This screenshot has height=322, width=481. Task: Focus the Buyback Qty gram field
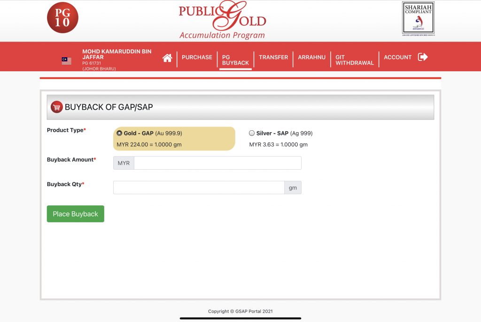[199, 187]
